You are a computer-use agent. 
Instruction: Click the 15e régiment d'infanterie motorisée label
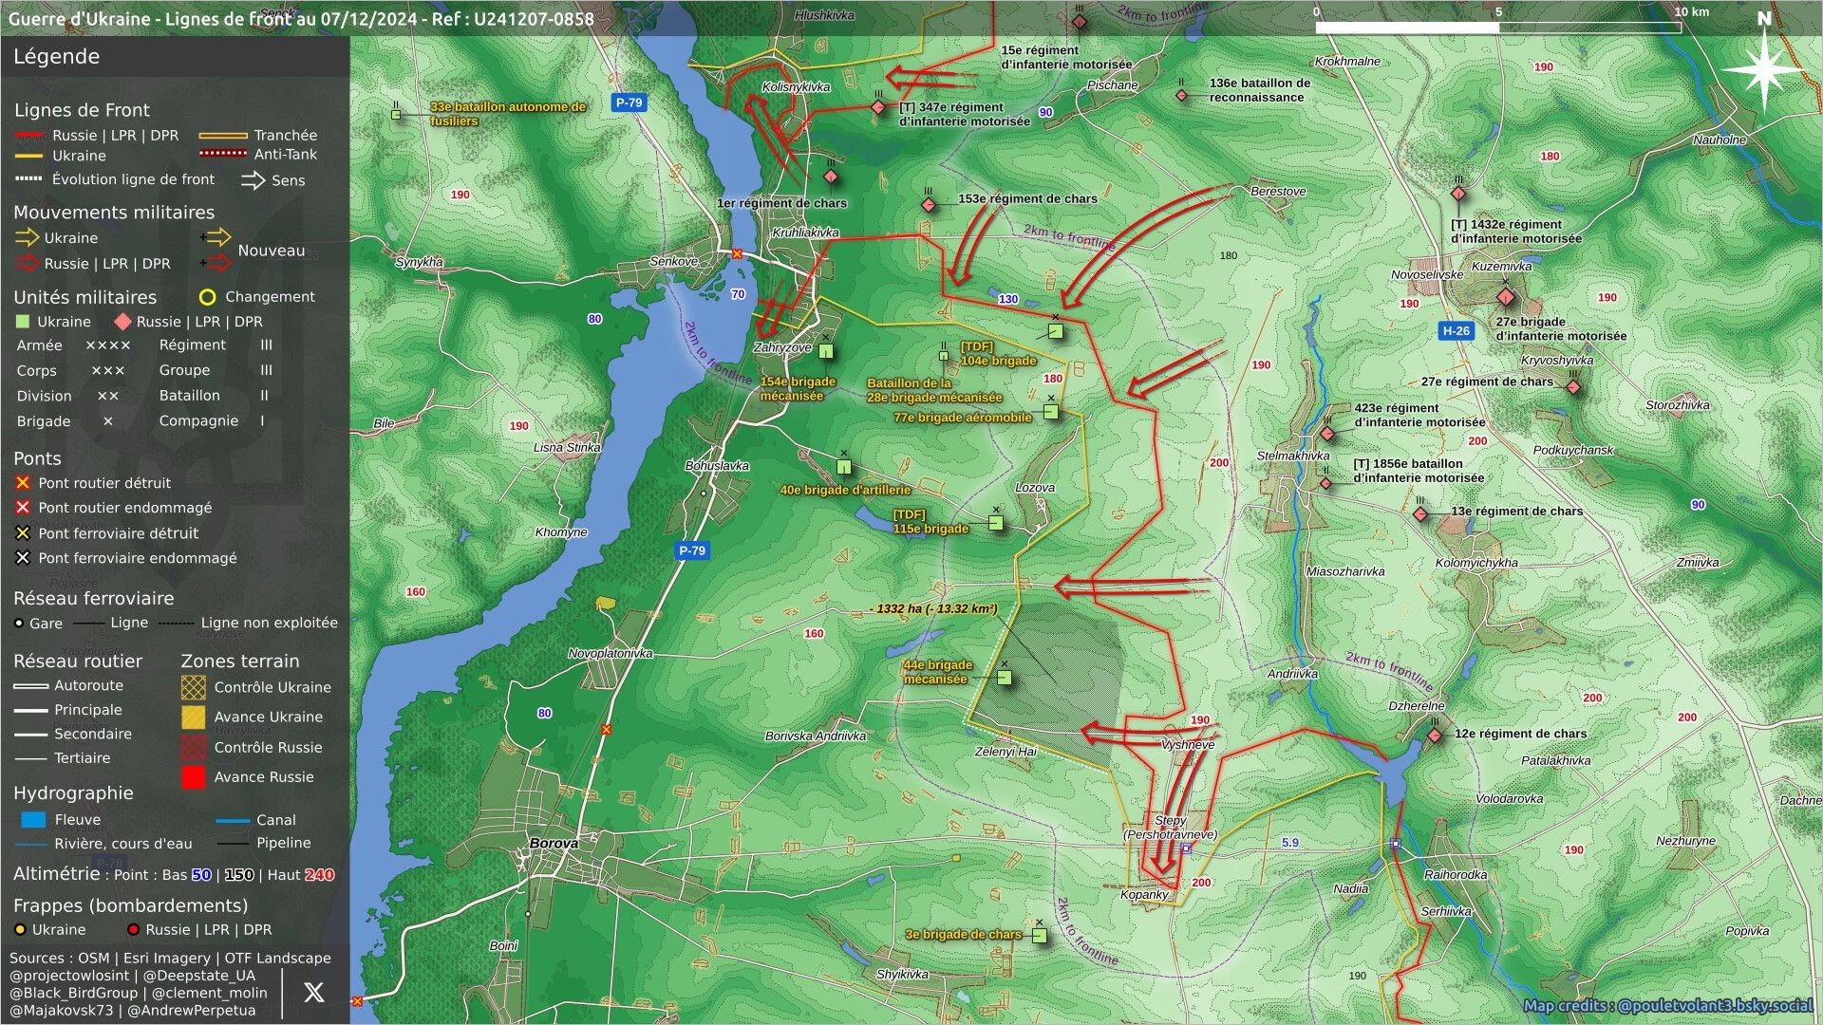[1066, 58]
